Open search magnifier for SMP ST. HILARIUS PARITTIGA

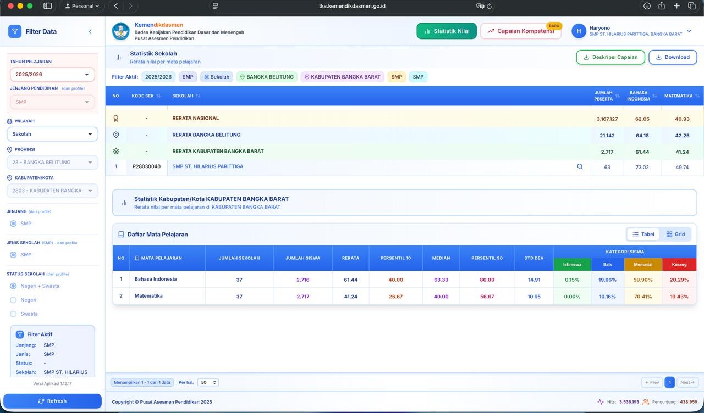pyautogui.click(x=580, y=166)
